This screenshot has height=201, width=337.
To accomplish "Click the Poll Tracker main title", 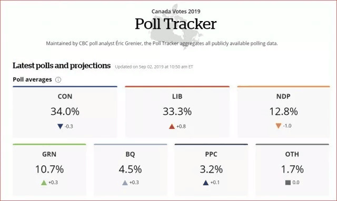I will pyautogui.click(x=175, y=24).
